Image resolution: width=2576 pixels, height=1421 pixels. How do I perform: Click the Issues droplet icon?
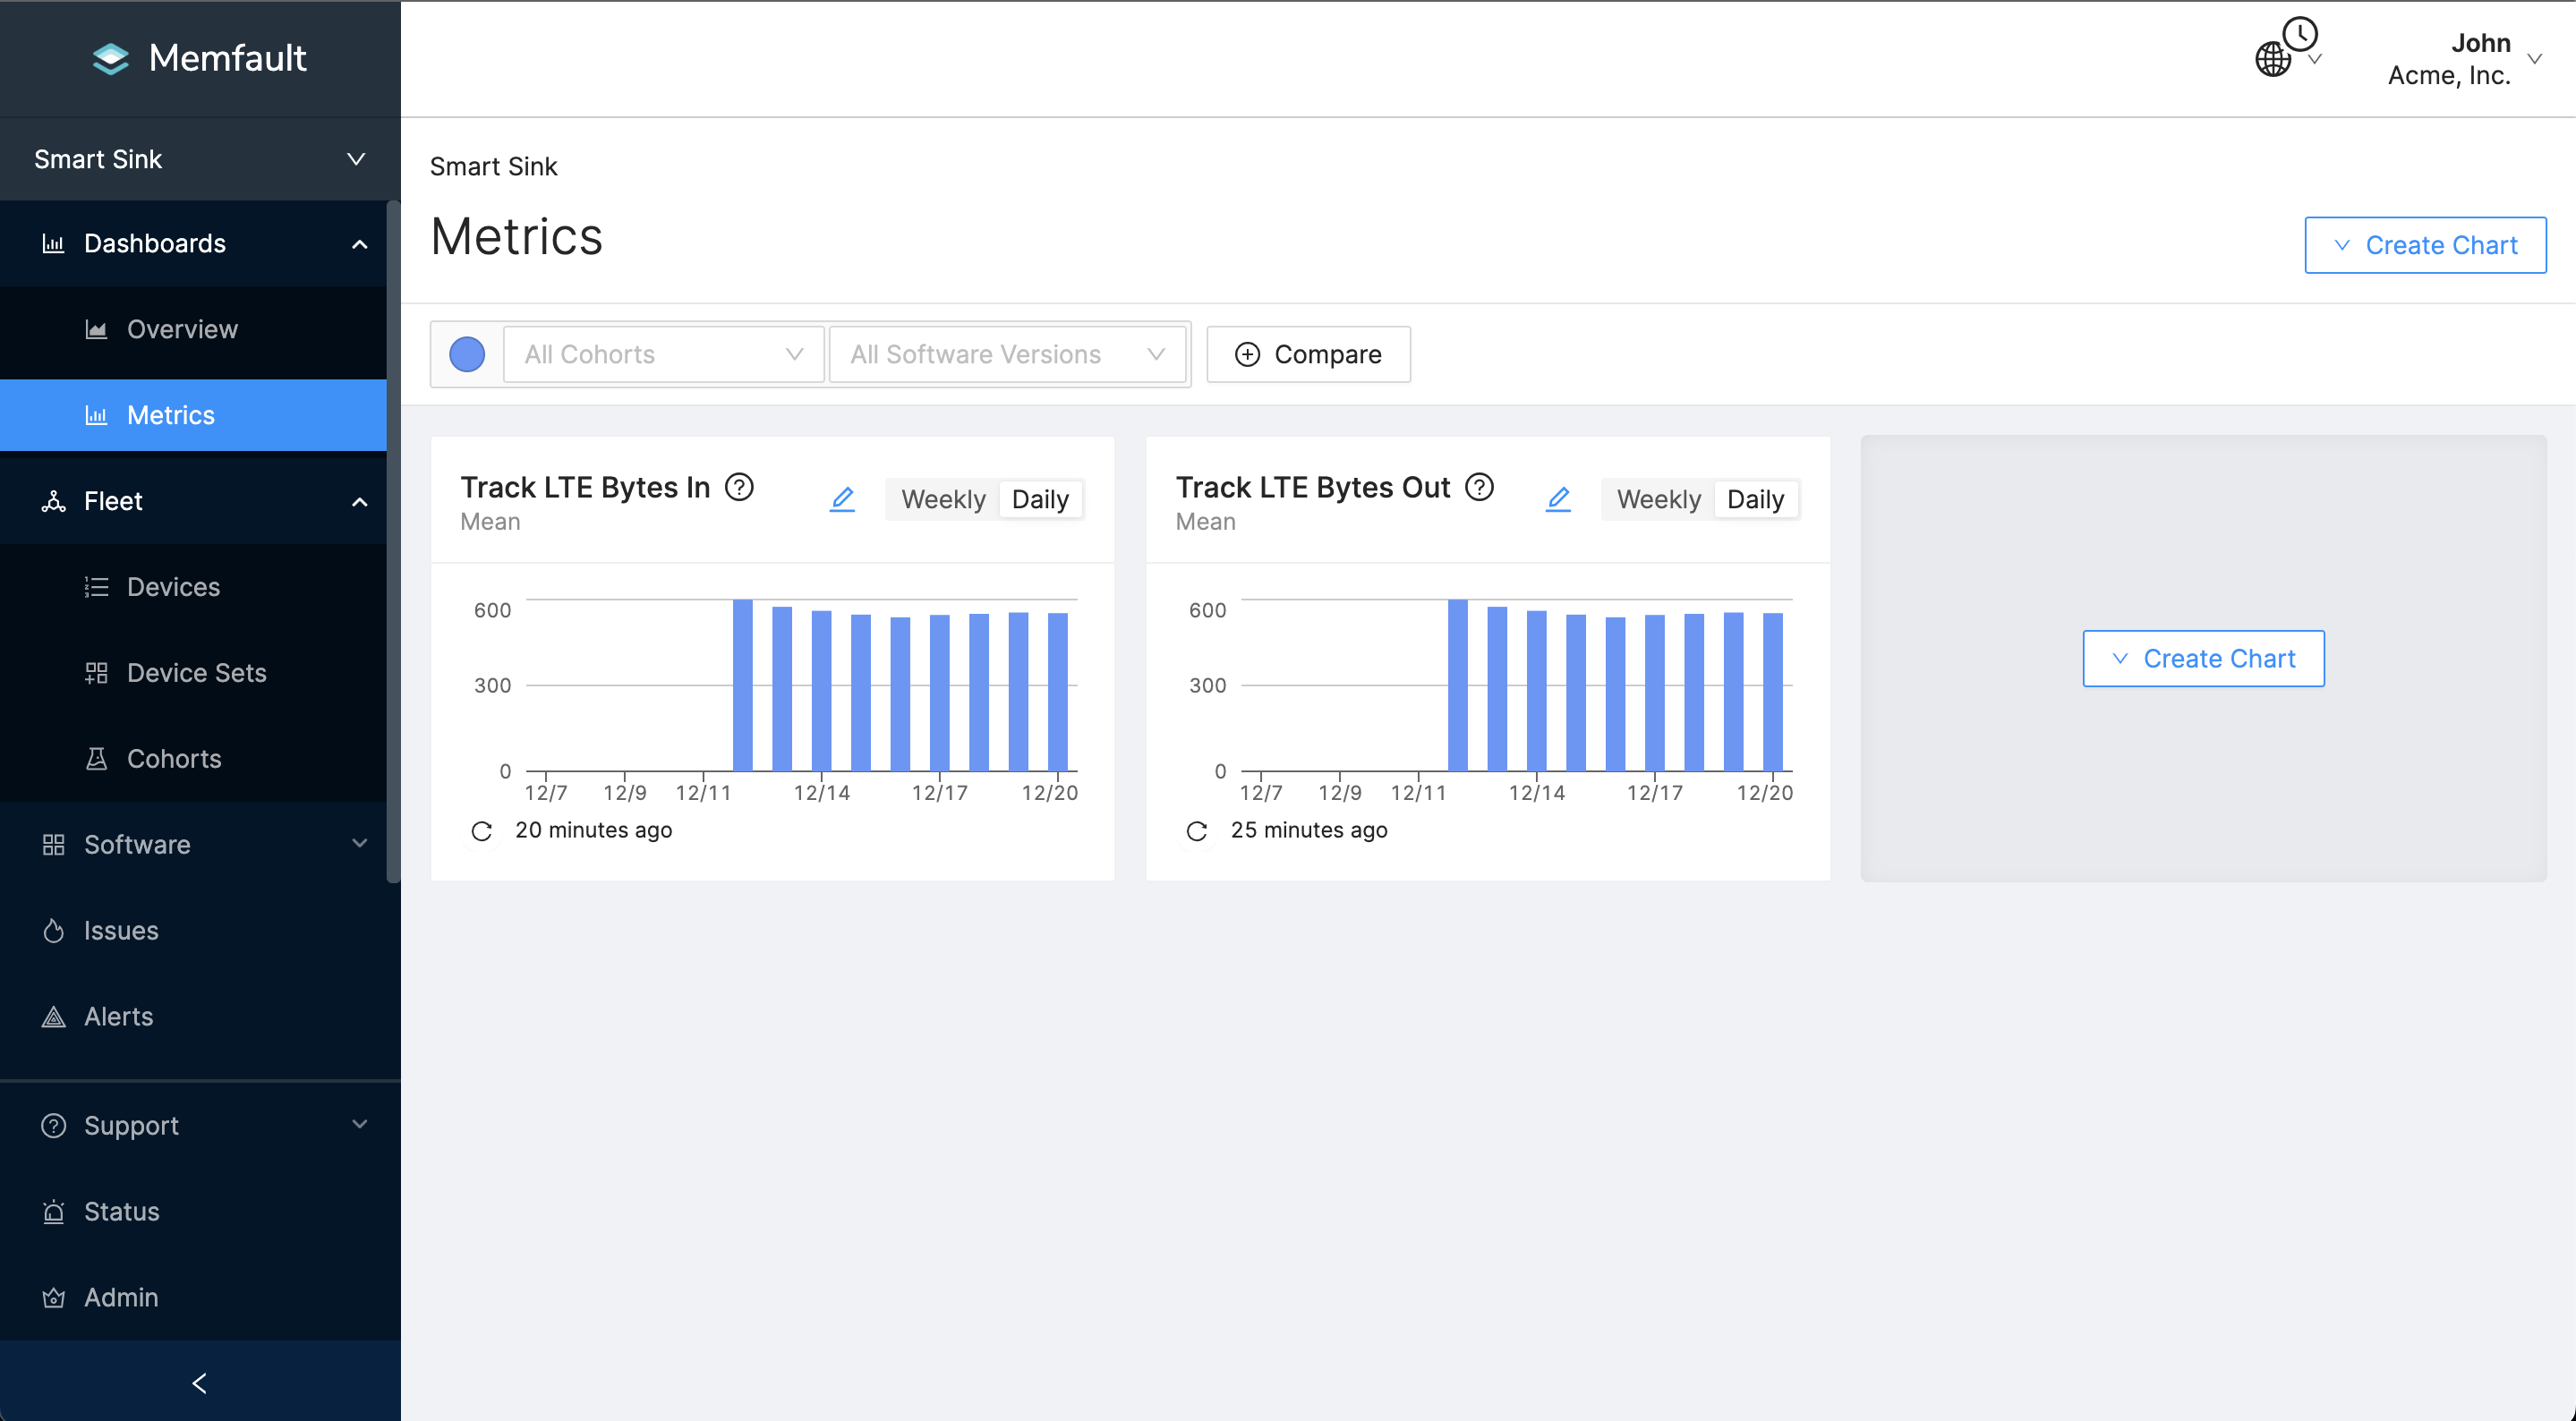coord(54,930)
